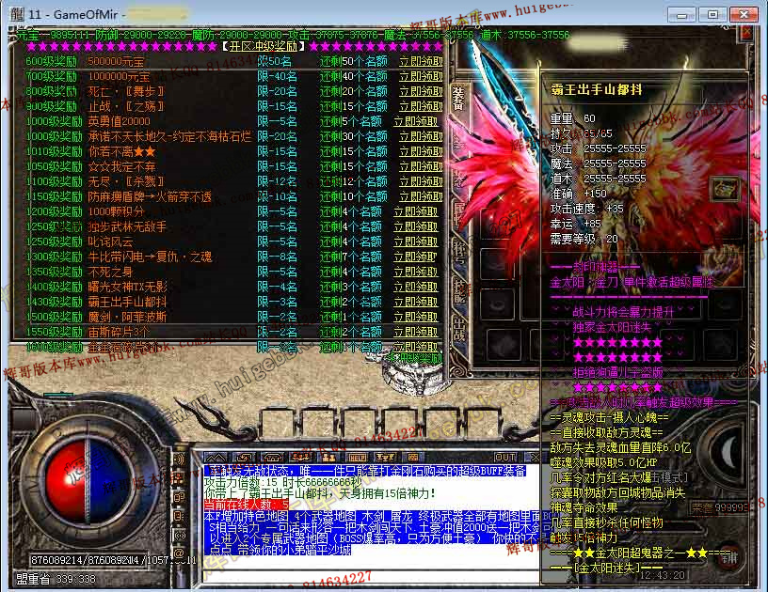This screenshot has height=592, width=768.
Task: Claim the 英勇值20000 reward
Action: click(x=415, y=122)
